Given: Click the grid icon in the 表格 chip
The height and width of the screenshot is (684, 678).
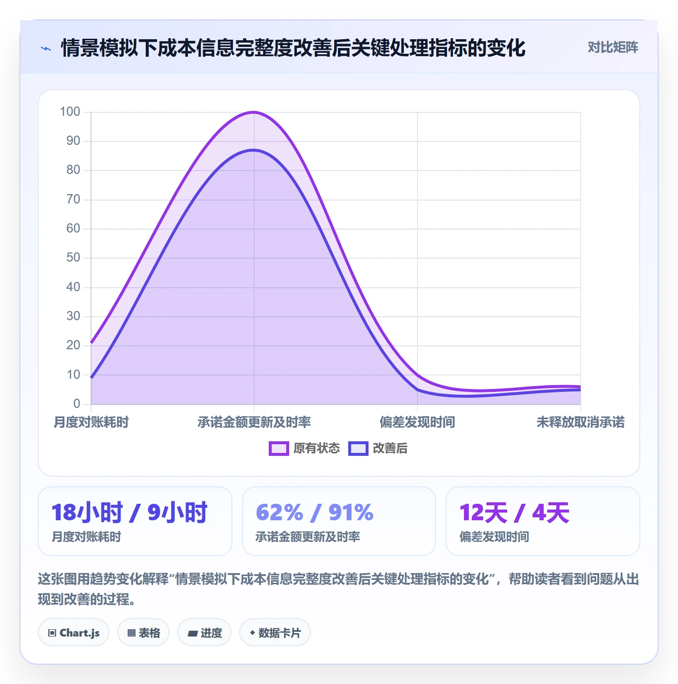Looking at the screenshot, I should tap(131, 633).
